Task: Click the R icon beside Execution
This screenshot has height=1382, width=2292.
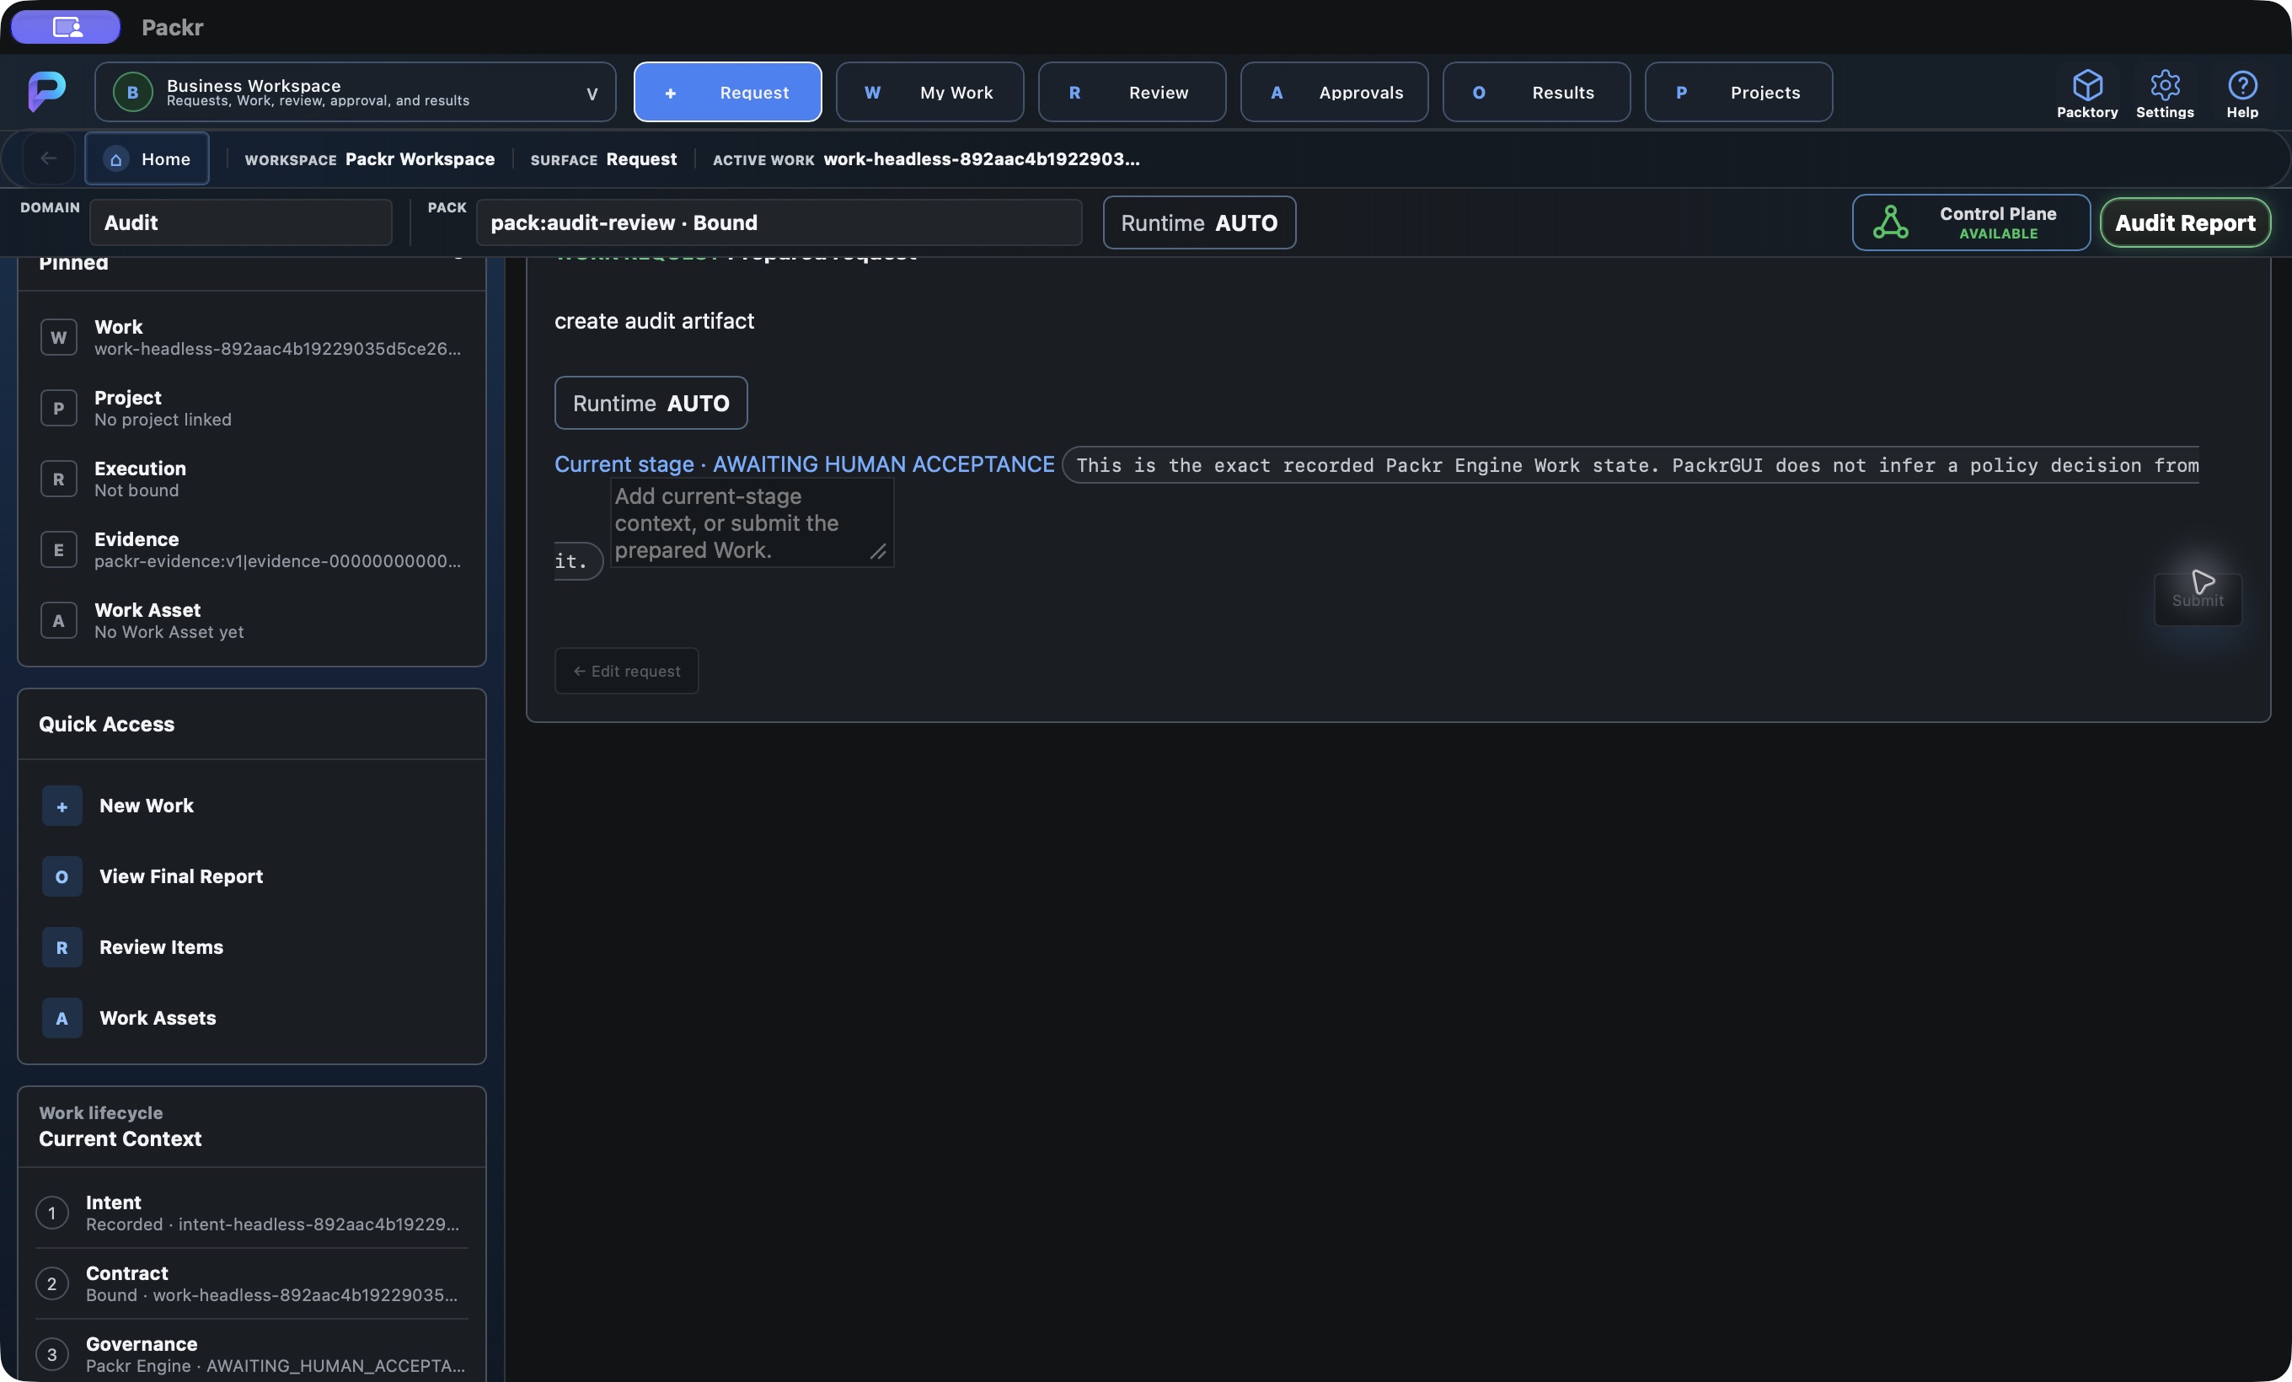Action: coord(59,479)
